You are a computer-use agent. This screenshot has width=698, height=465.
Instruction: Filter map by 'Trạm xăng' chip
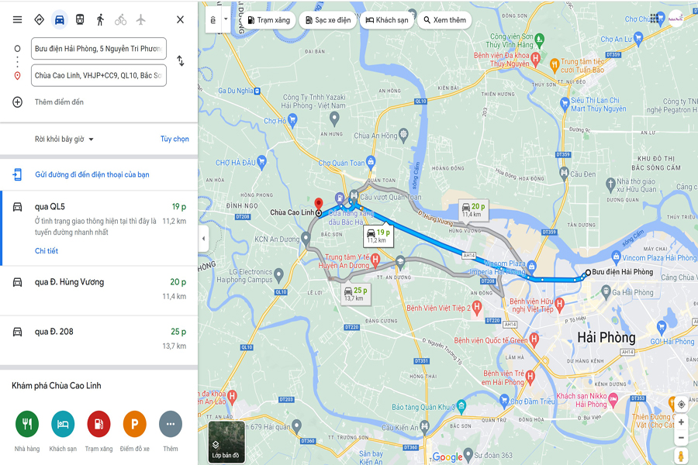tap(269, 20)
